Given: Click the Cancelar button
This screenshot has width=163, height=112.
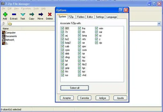Looking at the screenshot, I should (84, 98).
